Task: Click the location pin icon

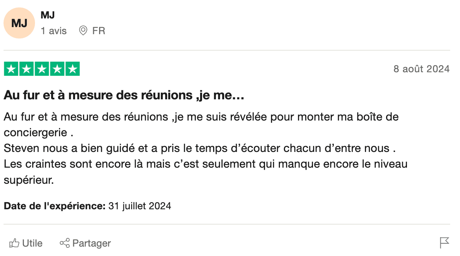Action: point(83,31)
